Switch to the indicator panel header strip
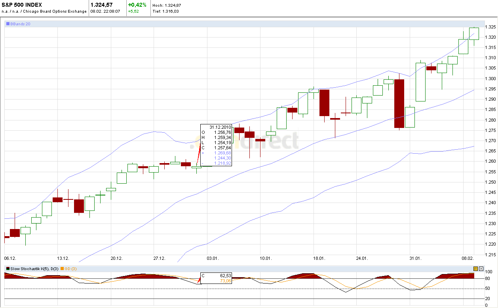The width and height of the screenshot is (498, 308). click(x=238, y=269)
